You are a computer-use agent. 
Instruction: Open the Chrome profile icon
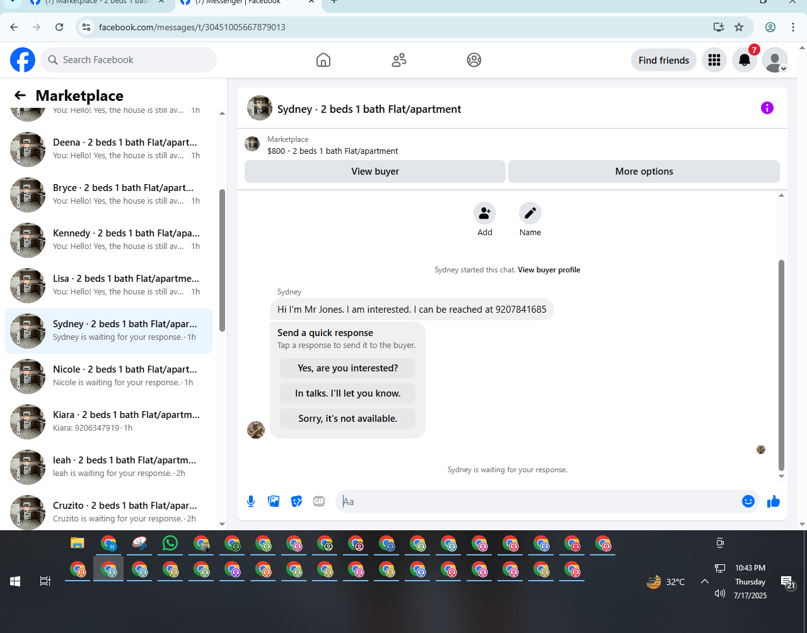coord(770,27)
